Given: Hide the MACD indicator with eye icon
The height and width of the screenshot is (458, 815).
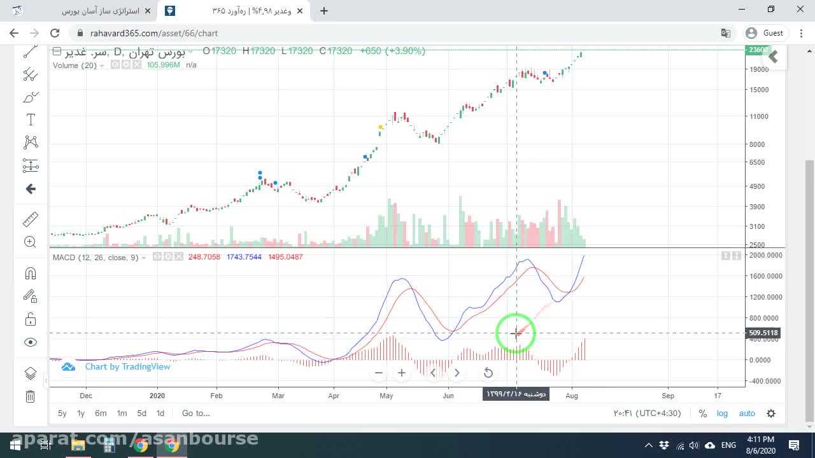Looking at the screenshot, I should click(158, 257).
